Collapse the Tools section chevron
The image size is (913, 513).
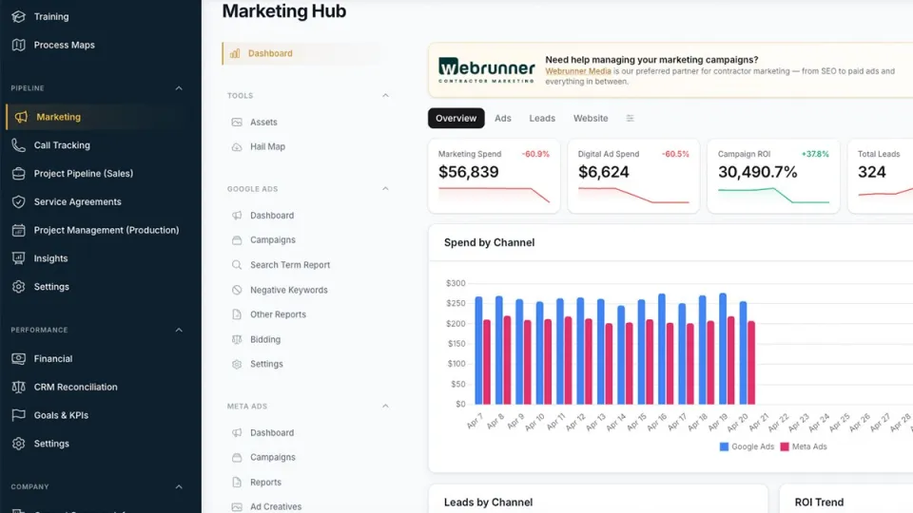tap(385, 95)
